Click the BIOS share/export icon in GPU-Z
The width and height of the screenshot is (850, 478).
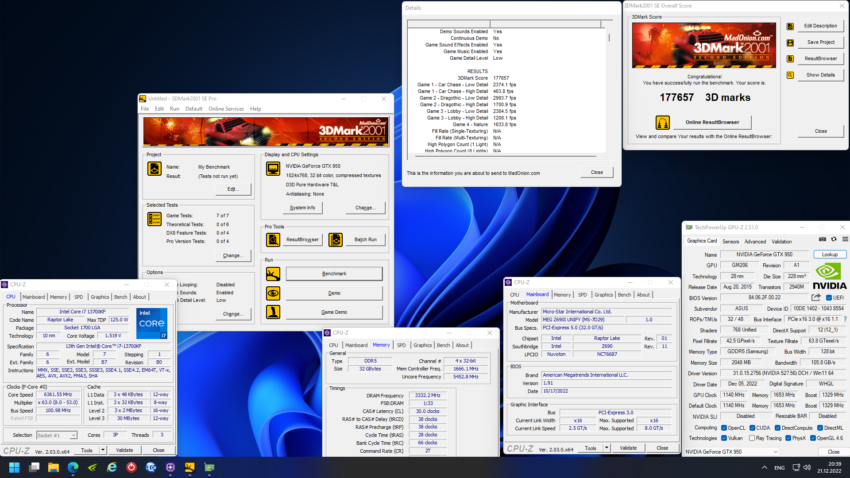(x=816, y=297)
